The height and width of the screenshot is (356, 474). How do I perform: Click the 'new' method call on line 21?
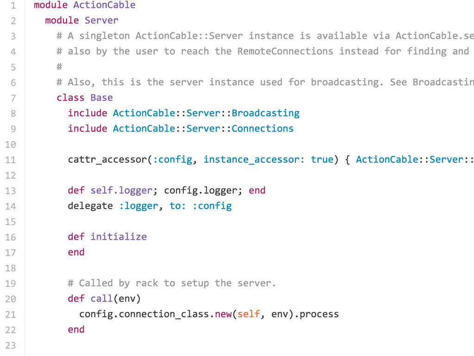coord(223,314)
